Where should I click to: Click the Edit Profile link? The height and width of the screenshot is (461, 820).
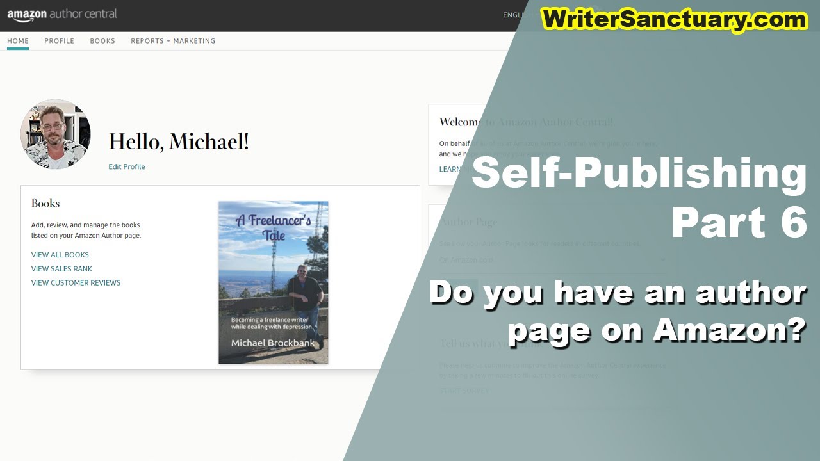click(x=127, y=166)
